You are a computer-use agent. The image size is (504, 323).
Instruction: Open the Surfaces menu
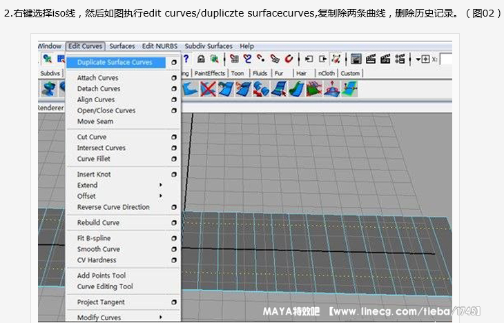pos(122,46)
